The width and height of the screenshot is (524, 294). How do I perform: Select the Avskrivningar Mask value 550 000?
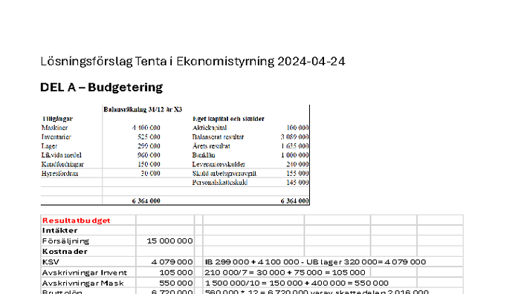[176, 284]
